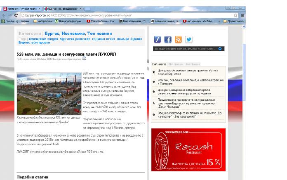Close the '528 млн. лв.' browser tab
Image resolution: width=287 pixels, height=180 pixels.
80,9
